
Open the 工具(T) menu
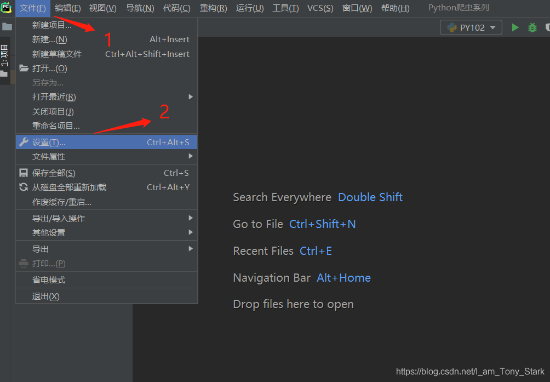click(x=285, y=8)
